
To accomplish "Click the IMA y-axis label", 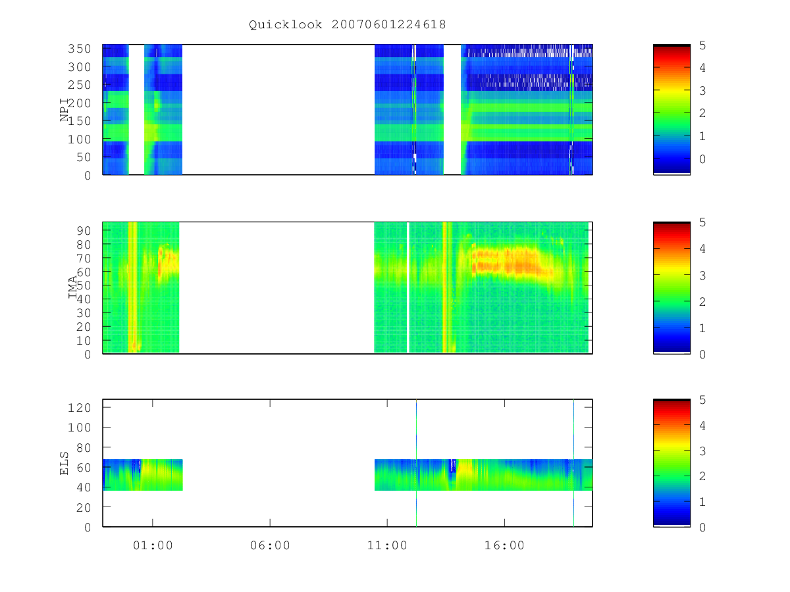I will 72,287.
